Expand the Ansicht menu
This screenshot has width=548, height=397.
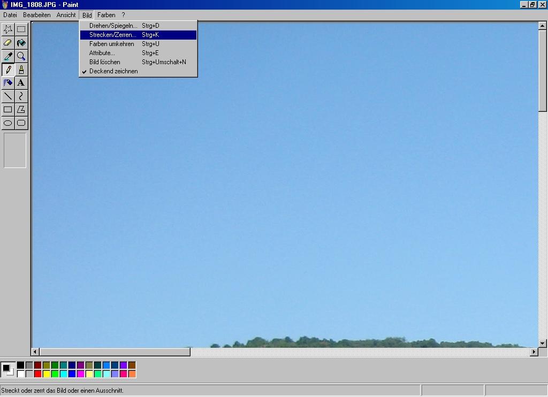point(66,15)
